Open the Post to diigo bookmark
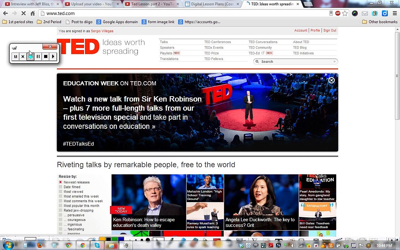Image resolution: width=400 pixels, height=250 pixels. click(79, 22)
